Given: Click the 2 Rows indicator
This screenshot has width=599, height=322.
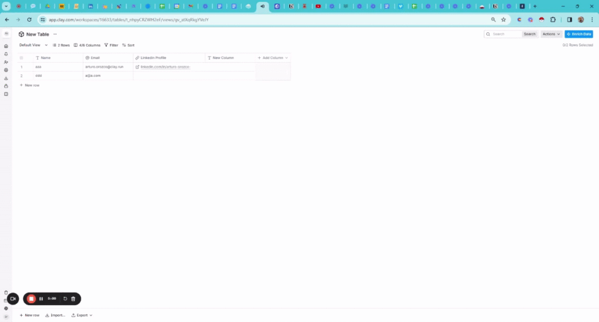Looking at the screenshot, I should [x=61, y=45].
